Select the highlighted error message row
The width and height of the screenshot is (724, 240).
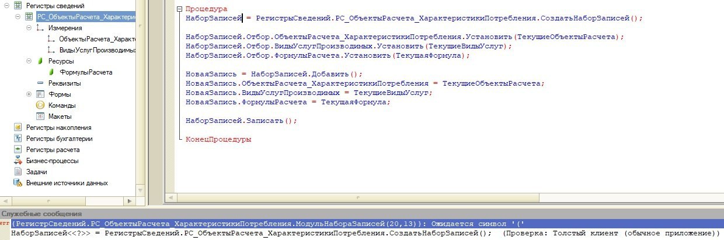(x=367, y=224)
